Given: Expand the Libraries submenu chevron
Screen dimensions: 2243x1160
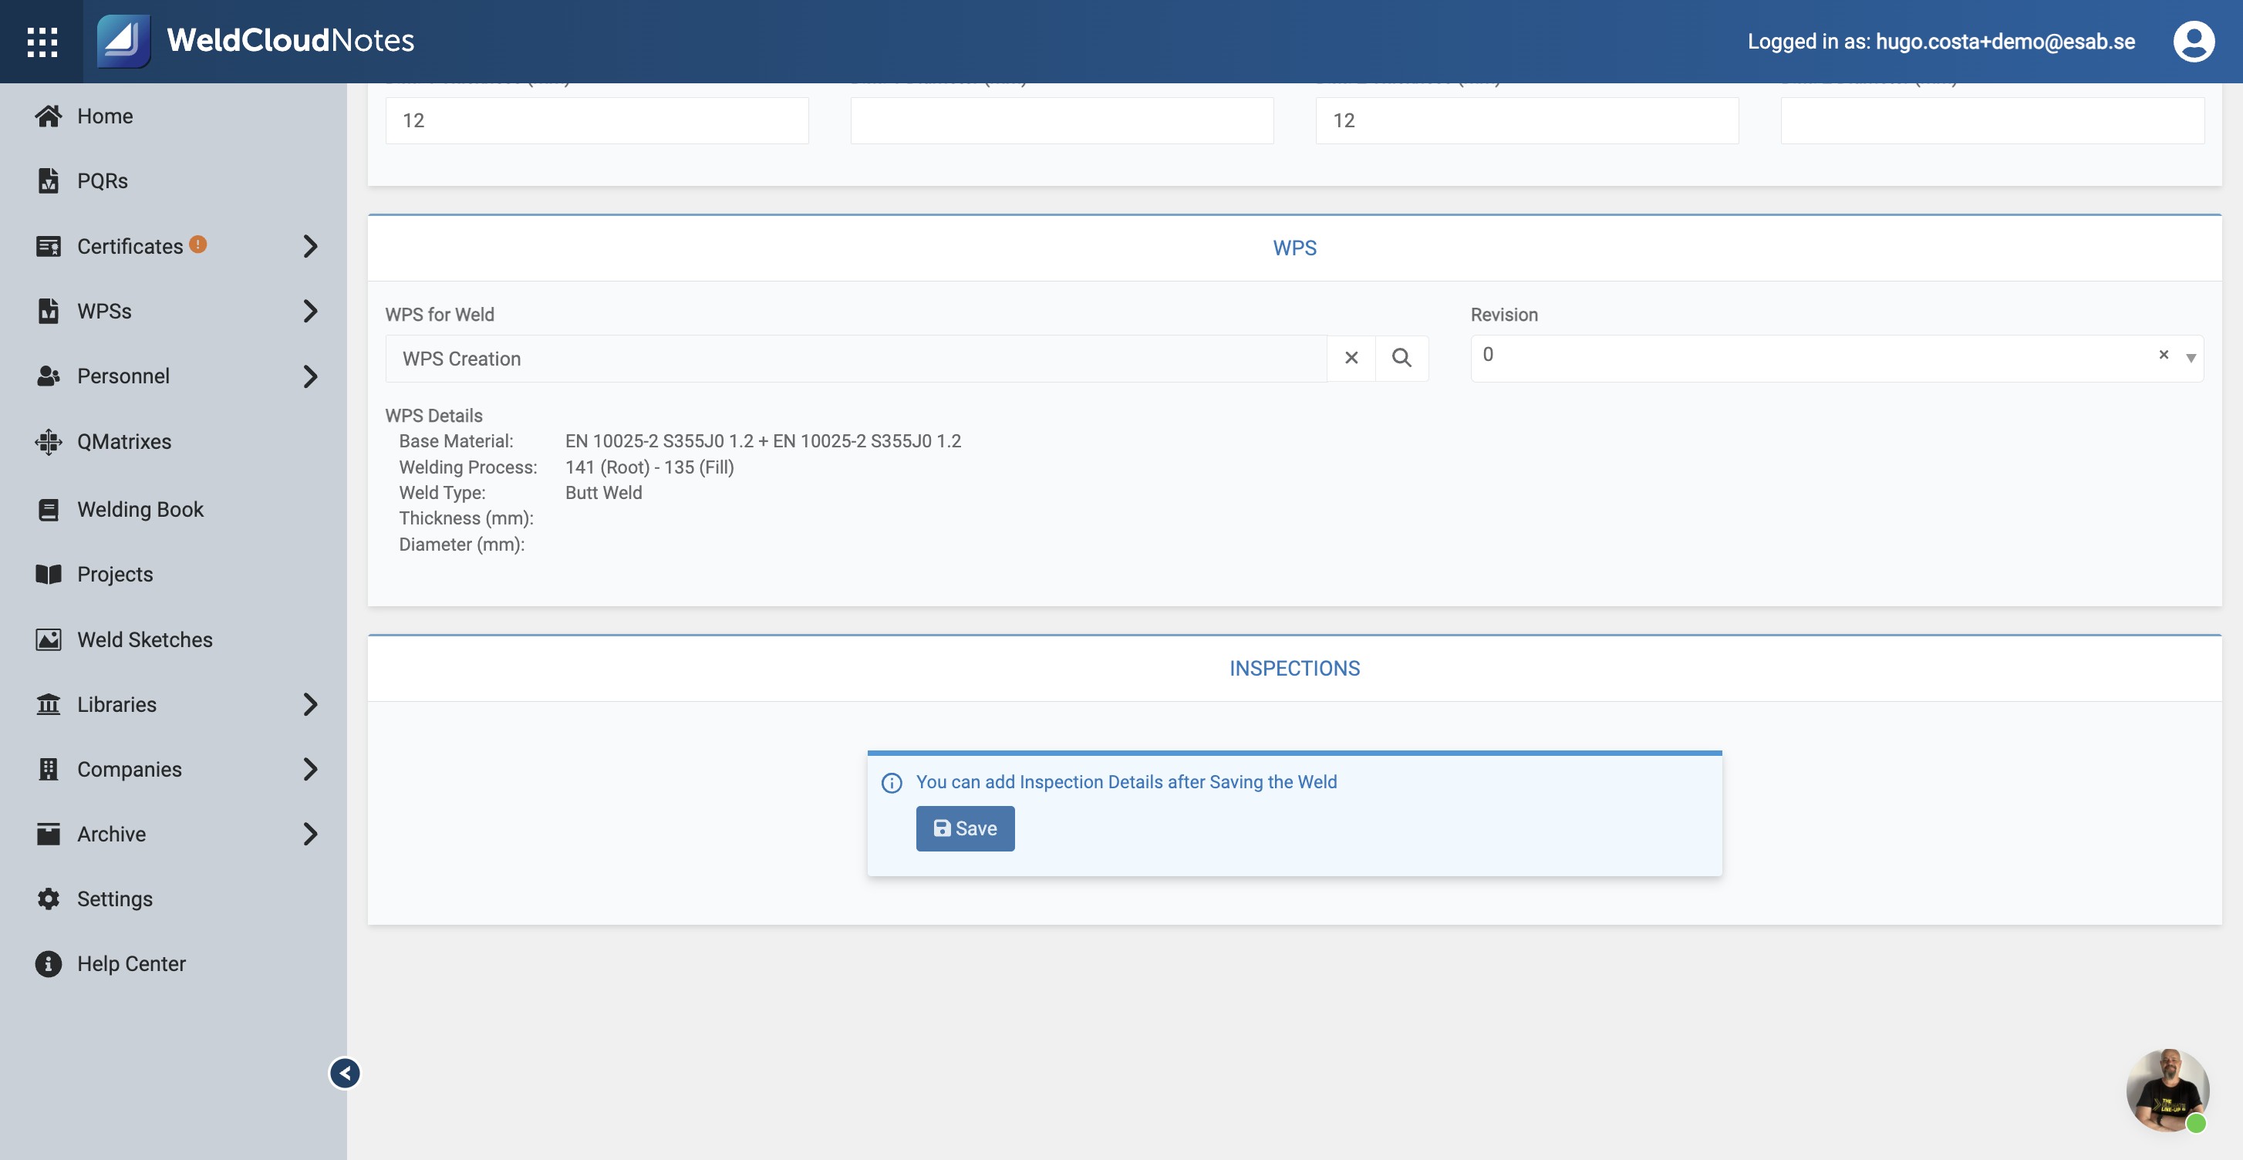Looking at the screenshot, I should 310,703.
